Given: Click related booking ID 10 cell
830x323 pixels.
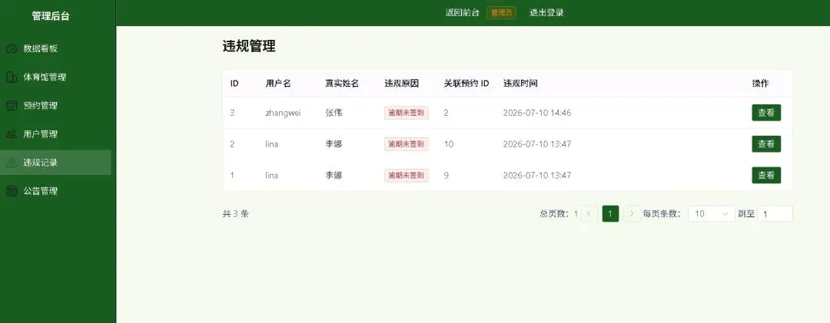Looking at the screenshot, I should [448, 143].
